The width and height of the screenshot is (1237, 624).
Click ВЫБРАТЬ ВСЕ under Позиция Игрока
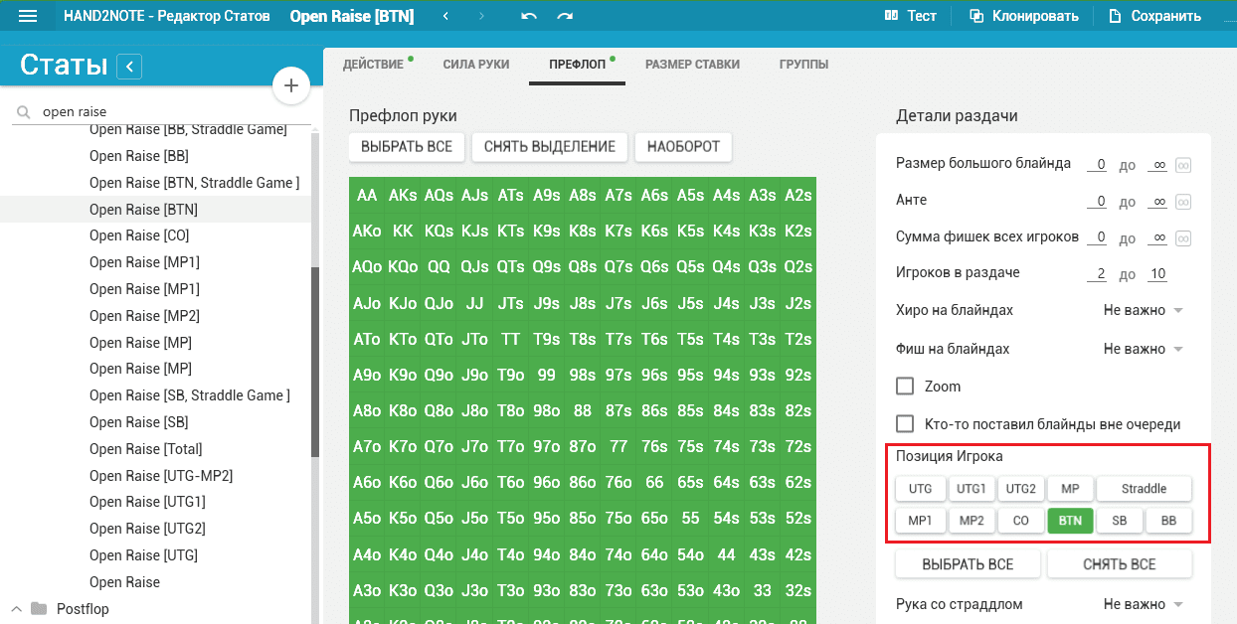click(x=968, y=564)
